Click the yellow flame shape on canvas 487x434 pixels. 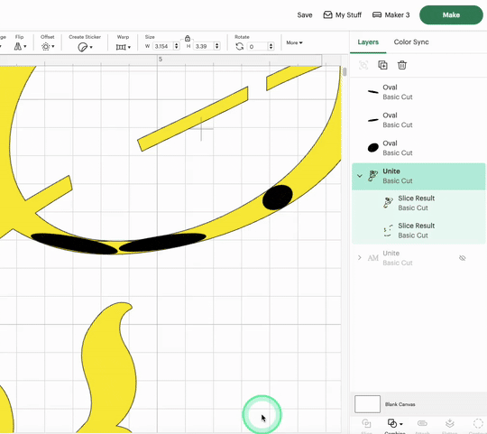pyautogui.click(x=109, y=366)
